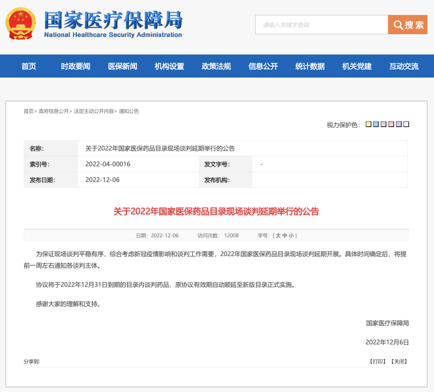Open the 机关党建 navigation tab
This screenshot has height=392, width=434.
[x=357, y=66]
